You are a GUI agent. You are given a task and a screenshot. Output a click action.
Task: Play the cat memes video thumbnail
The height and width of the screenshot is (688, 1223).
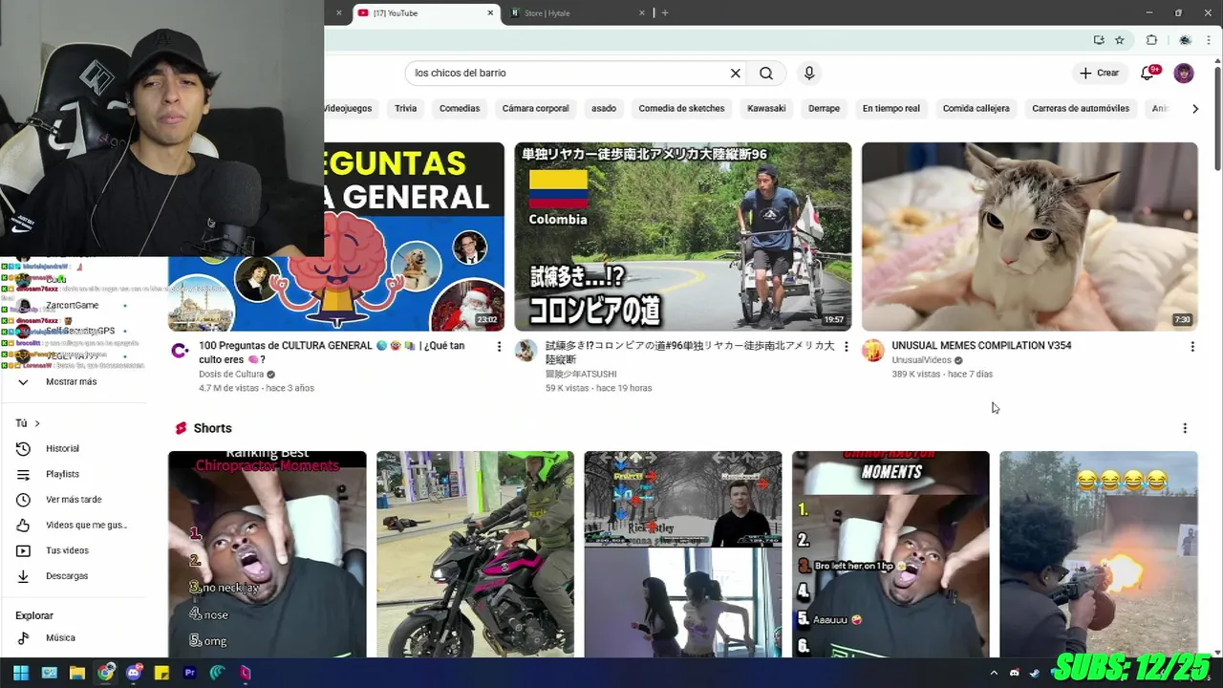pyautogui.click(x=1029, y=236)
